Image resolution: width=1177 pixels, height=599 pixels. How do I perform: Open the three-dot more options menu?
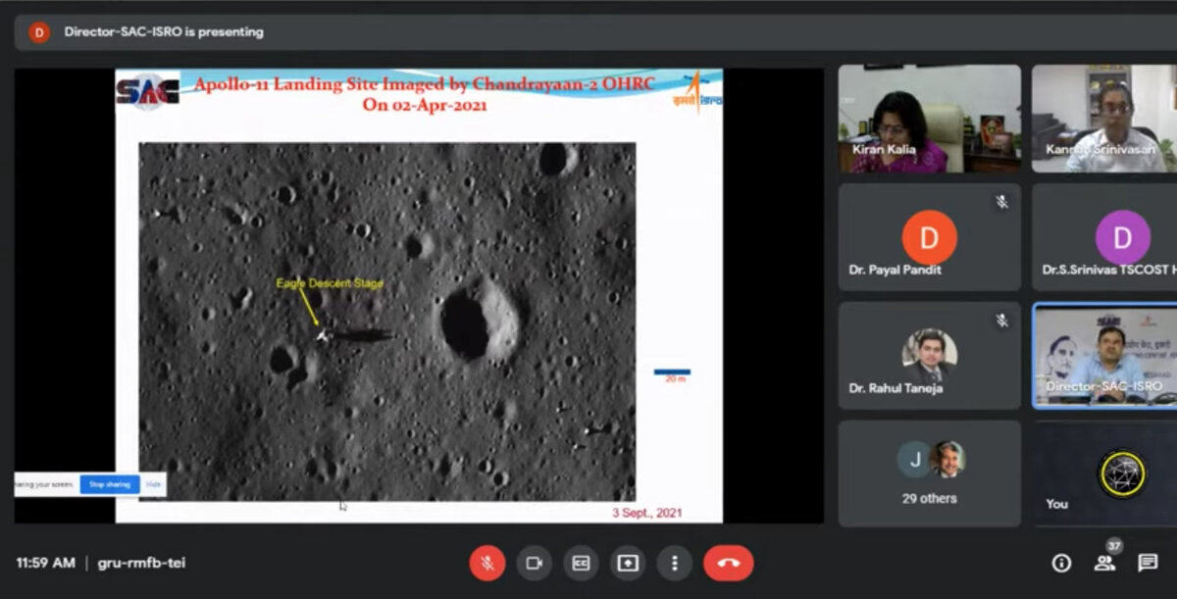click(675, 563)
